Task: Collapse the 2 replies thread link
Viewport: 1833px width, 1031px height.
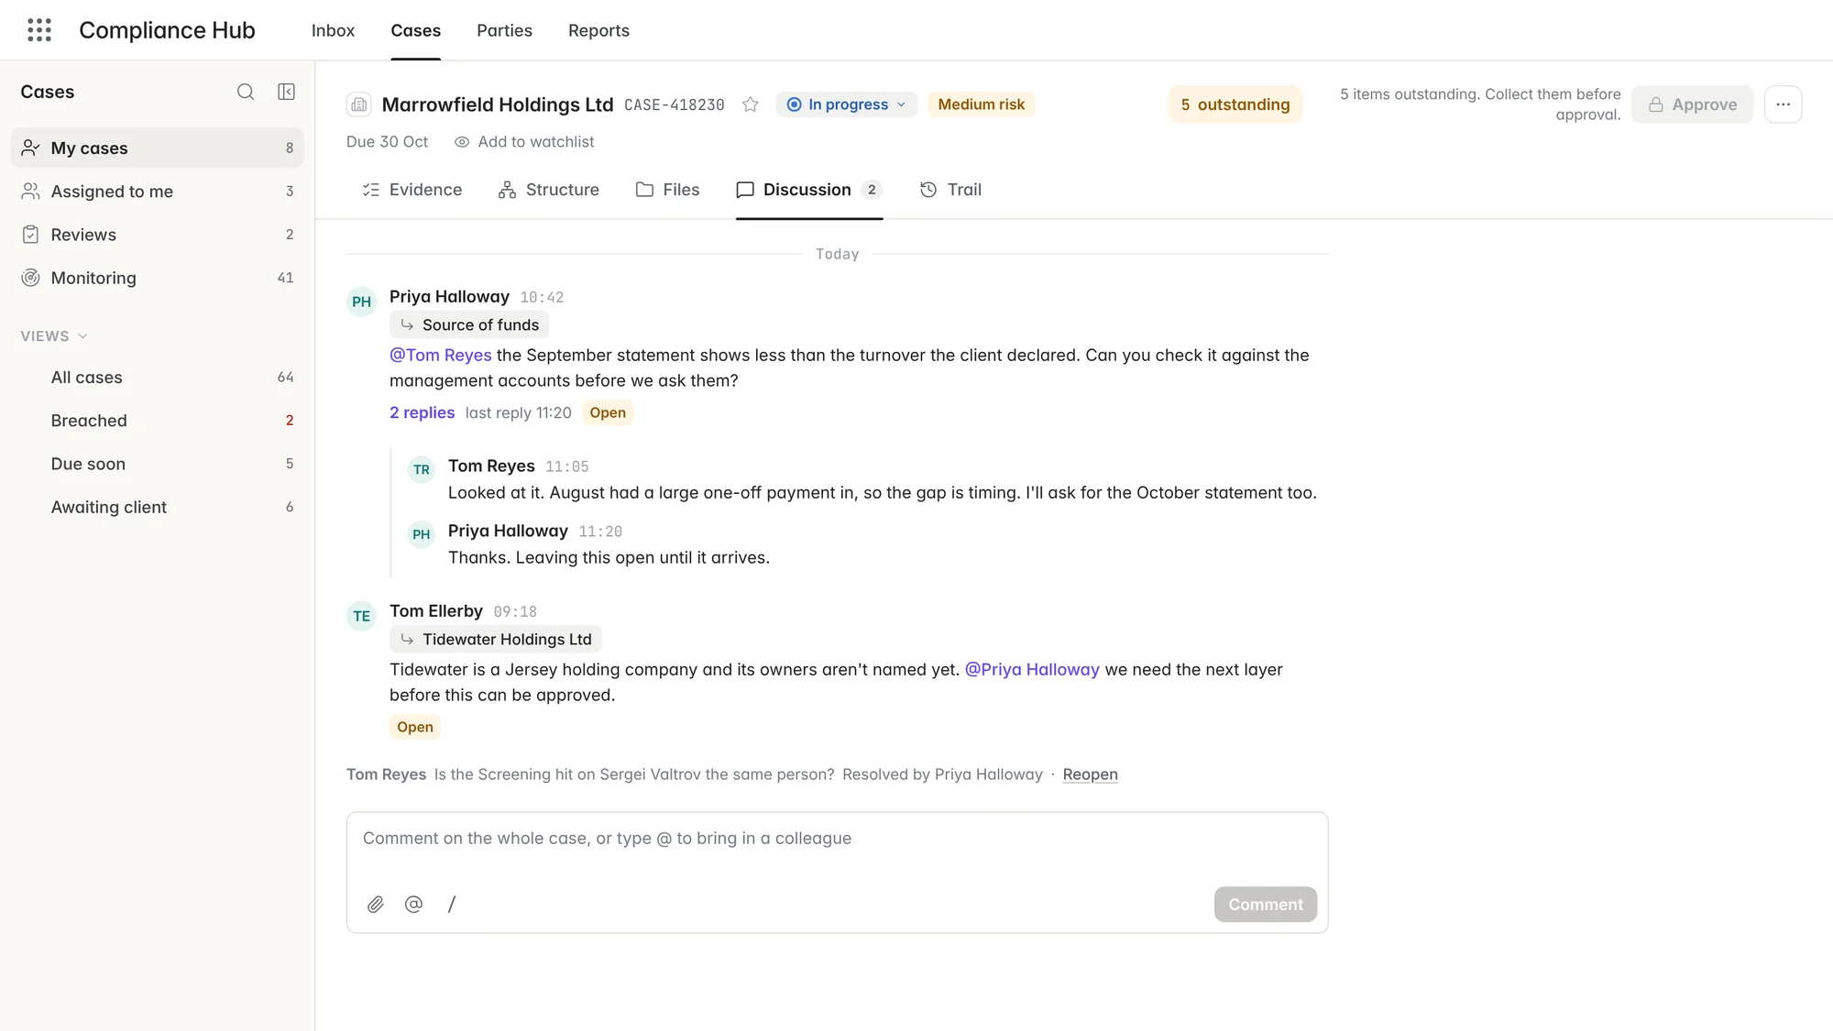Action: coord(422,412)
